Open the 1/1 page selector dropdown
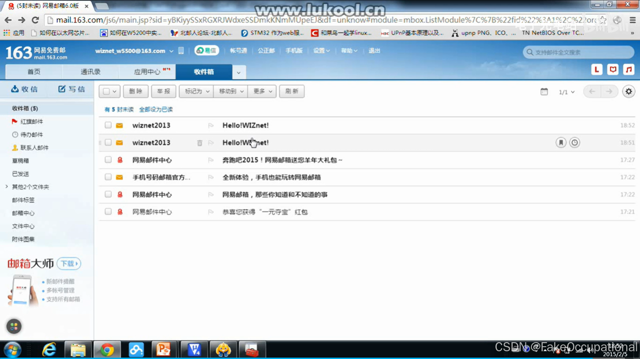This screenshot has width=640, height=359. (567, 92)
